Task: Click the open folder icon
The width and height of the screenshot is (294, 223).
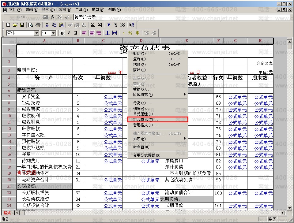Action: click(x=15, y=25)
